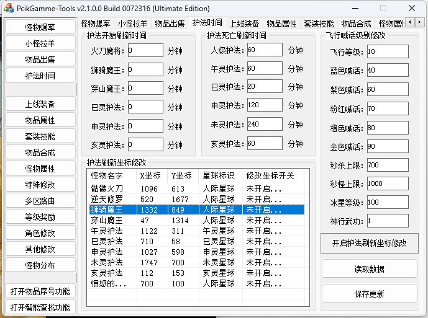Click the 火刀魔将 start refresh minutes field
The width and height of the screenshot is (428, 318).
(145, 50)
